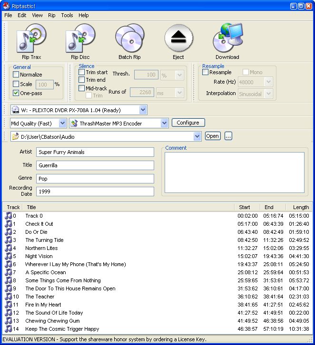Tick the Trim end checkbox
Viewport: 315px width, 345px height.
[x=82, y=79]
